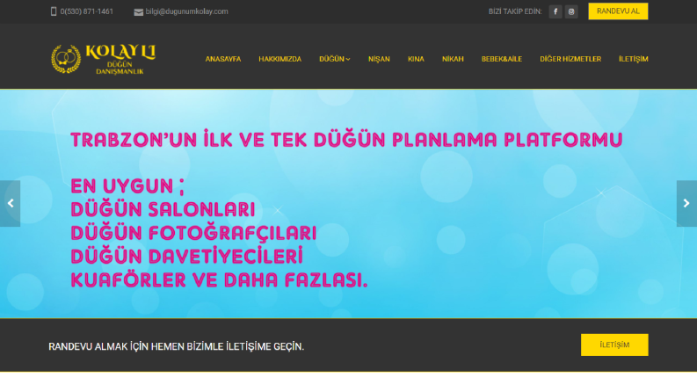The width and height of the screenshot is (697, 392).
Task: Go to NİKAH section
Action: [453, 59]
